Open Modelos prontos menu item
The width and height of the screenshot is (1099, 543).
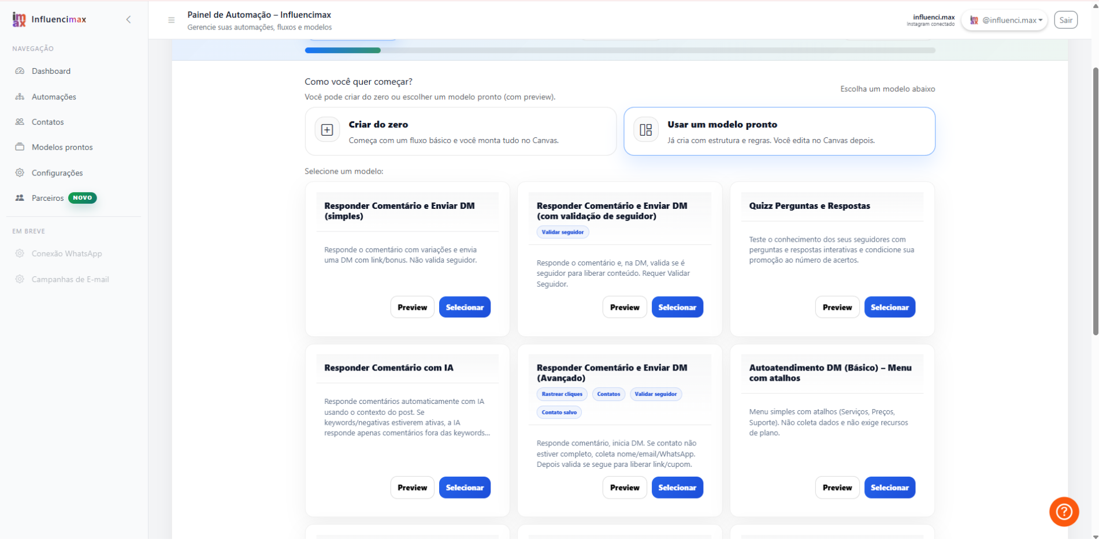[62, 147]
